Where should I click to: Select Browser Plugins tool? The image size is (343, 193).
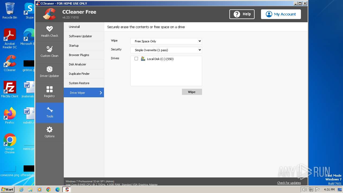click(84, 55)
